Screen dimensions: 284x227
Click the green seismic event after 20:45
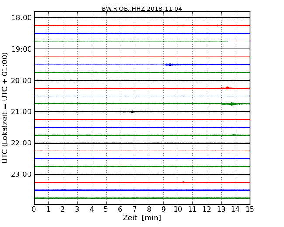tap(232, 104)
